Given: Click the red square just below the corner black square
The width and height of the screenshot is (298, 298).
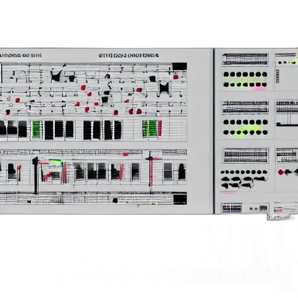Looking at the screenshot, I should (x=176, y=77).
